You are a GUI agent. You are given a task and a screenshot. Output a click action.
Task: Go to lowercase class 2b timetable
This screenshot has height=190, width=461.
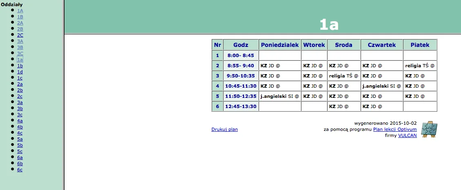pos(20,90)
